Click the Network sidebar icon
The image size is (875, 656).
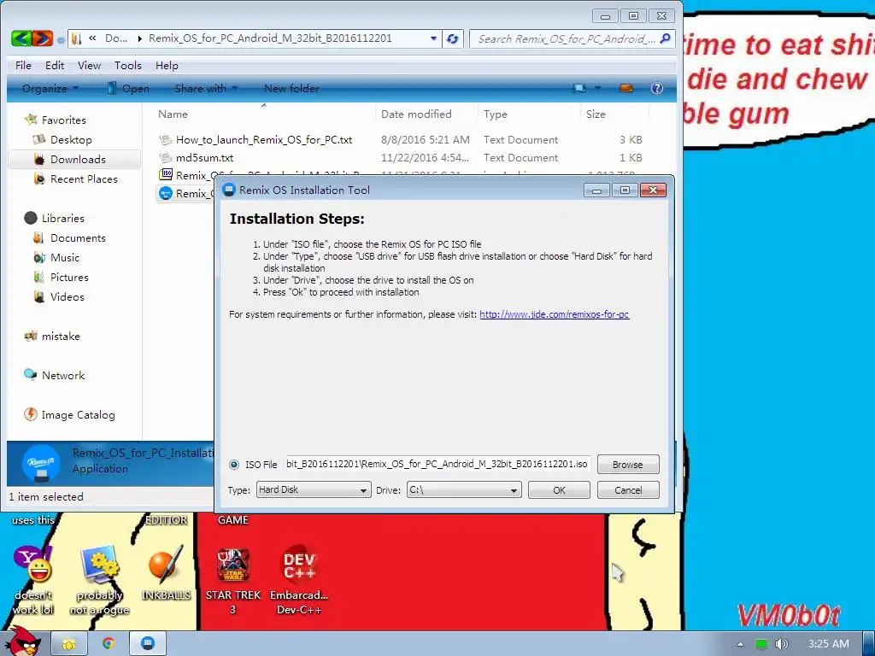(31, 375)
